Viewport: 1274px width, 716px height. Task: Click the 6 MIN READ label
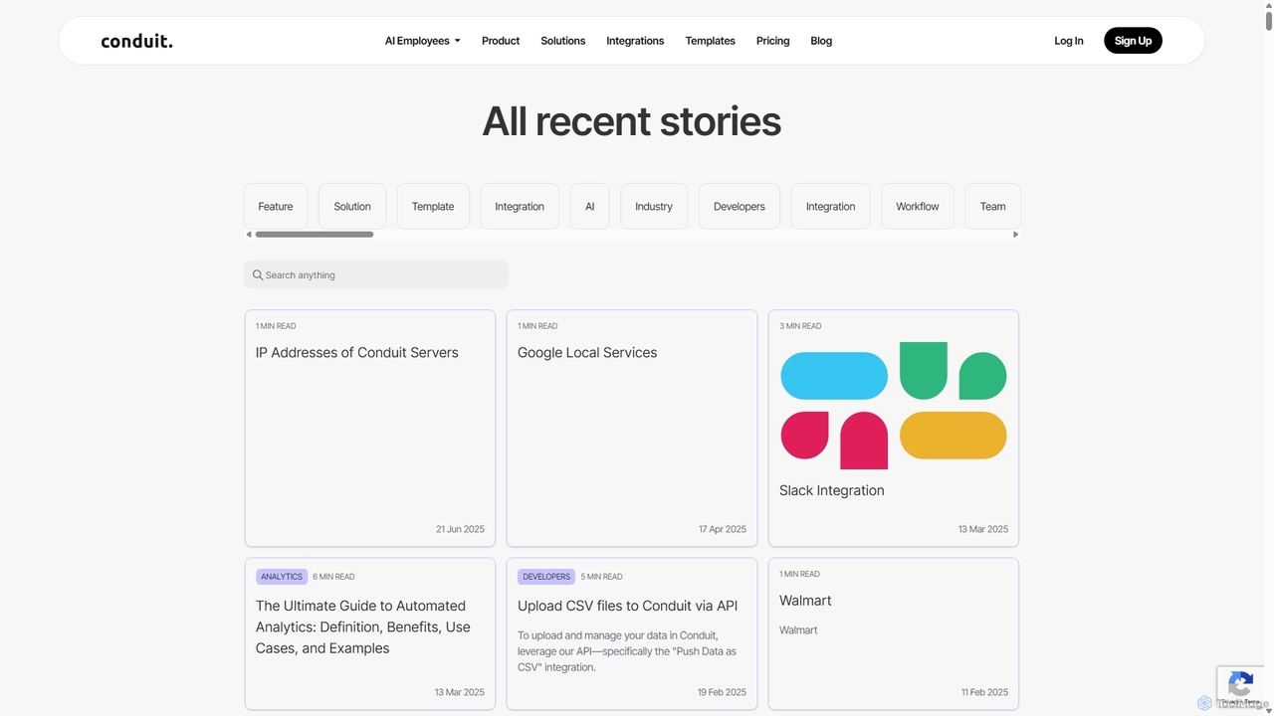333,577
